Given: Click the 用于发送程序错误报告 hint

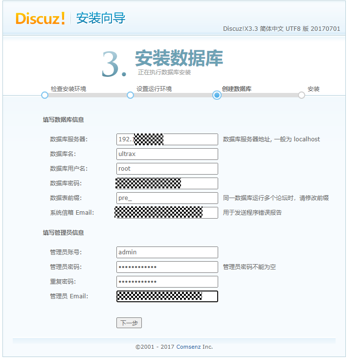Looking at the screenshot, I should pos(252,212).
